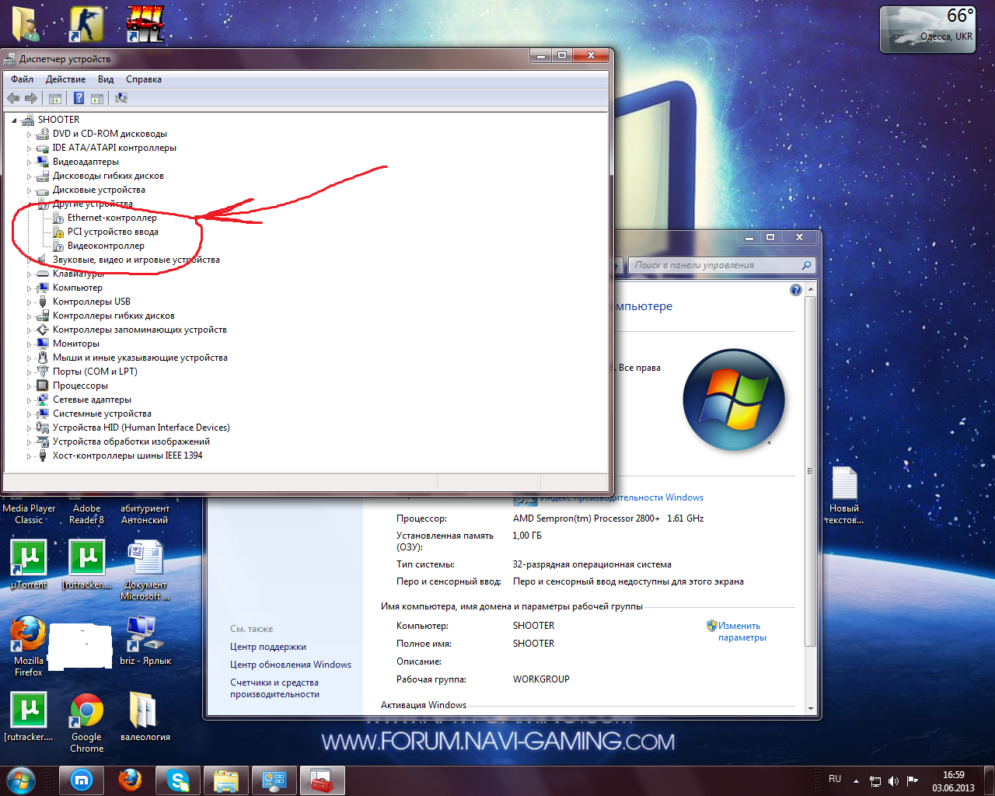The height and width of the screenshot is (796, 995).
Task: Expand the Видеоадаптеры node
Action: point(30,162)
